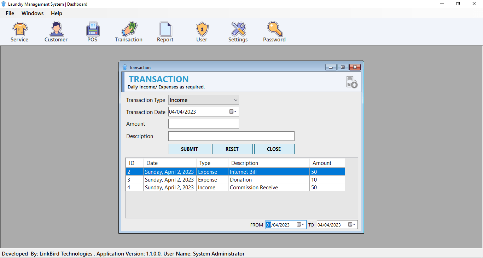The image size is (483, 258).
Task: Open the Service icon from the toolbar
Action: click(19, 31)
